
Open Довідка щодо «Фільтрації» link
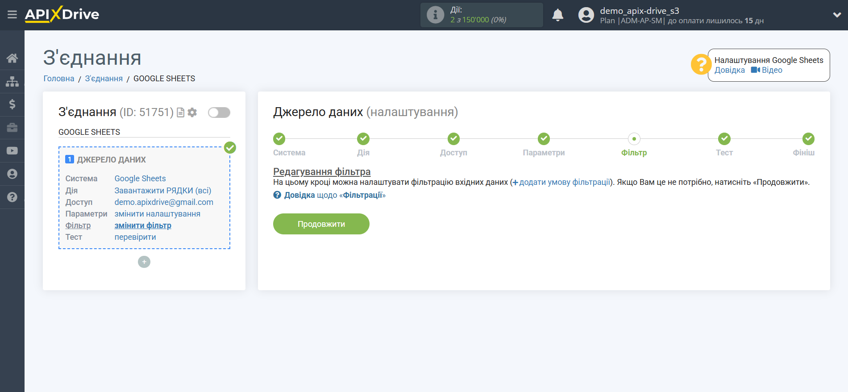(x=329, y=195)
